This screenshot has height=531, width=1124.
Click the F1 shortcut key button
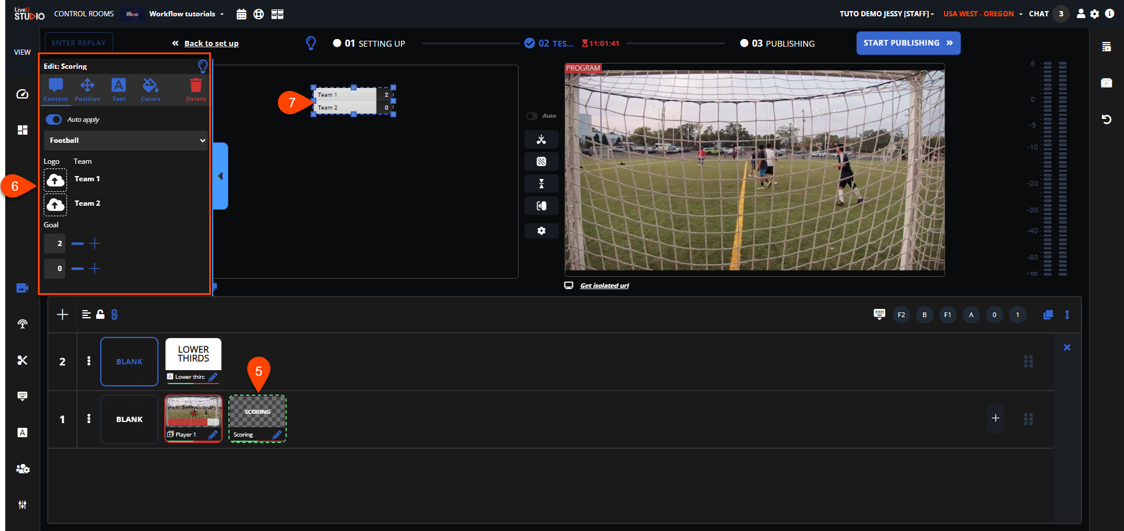948,315
